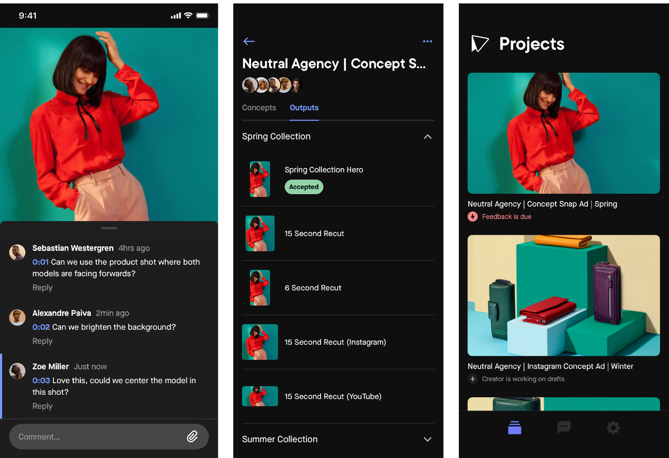Switch to the Concepts tab
669x458 pixels.
[x=259, y=108]
